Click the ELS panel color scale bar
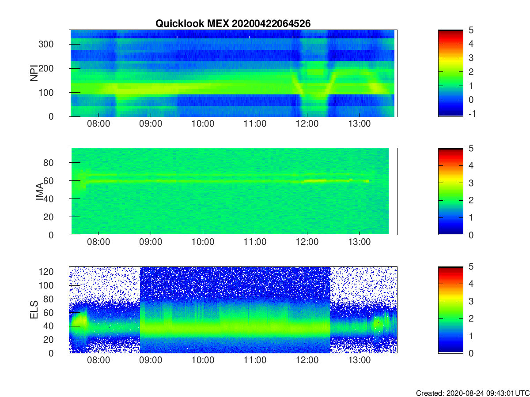 point(450,310)
